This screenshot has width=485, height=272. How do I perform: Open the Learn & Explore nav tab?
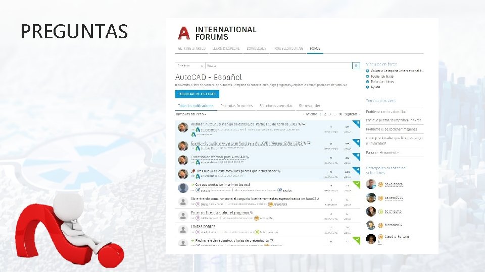click(x=226, y=49)
